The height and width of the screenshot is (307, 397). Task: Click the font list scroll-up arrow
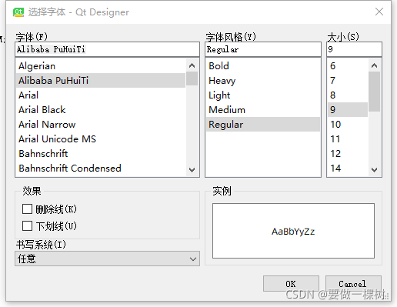(192, 66)
